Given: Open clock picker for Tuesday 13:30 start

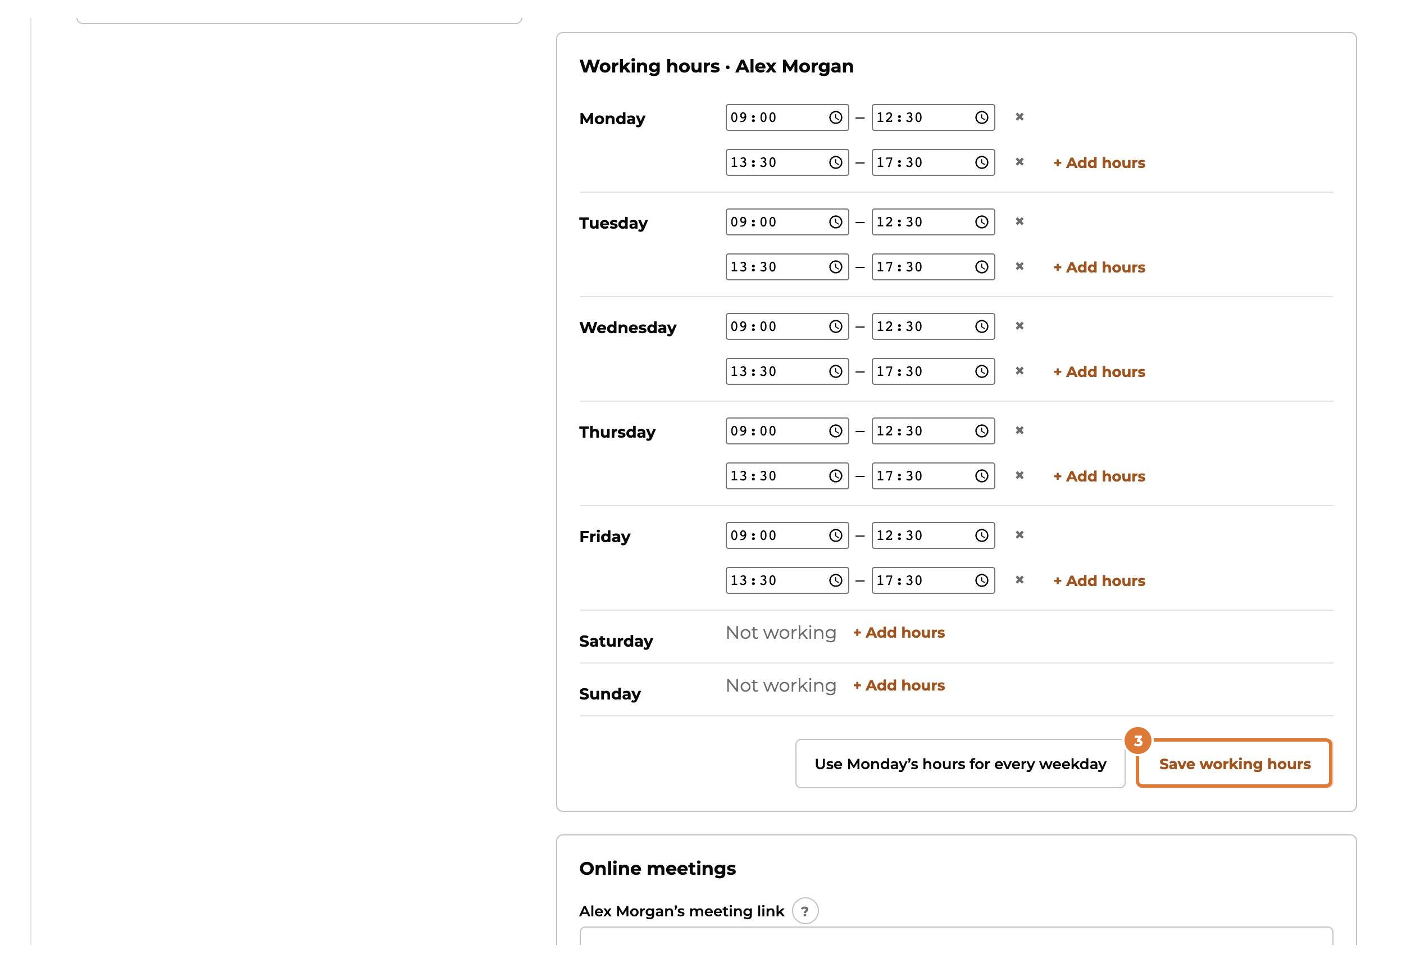Looking at the screenshot, I should tap(835, 267).
